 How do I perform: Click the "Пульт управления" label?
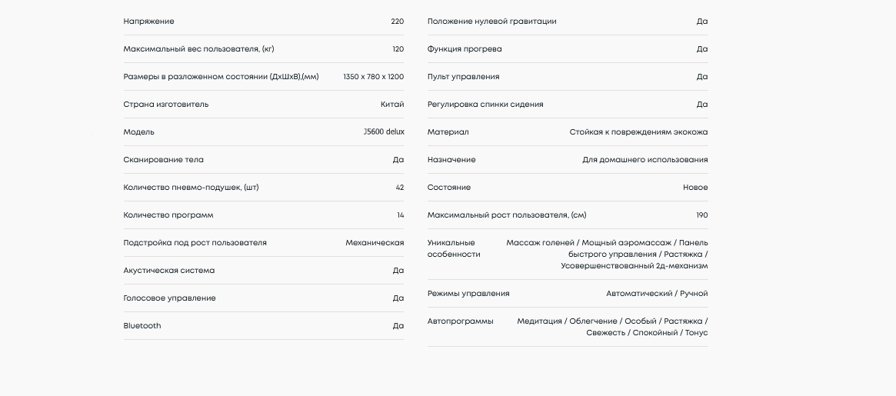(463, 77)
